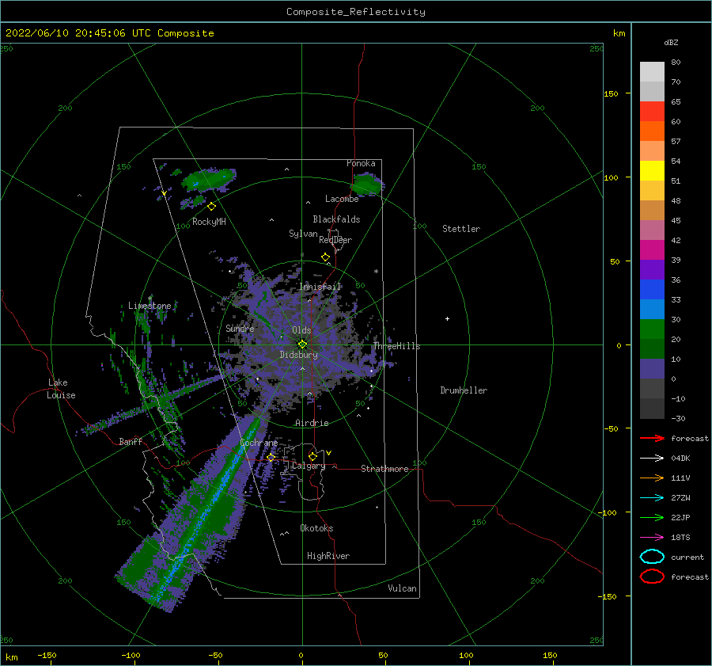Click the magenta 18TS arrow icon
Image resolution: width=712 pixels, height=666 pixels.
click(652, 538)
